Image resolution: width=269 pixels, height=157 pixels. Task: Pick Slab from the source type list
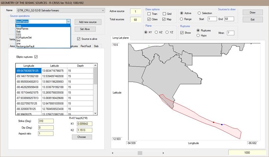pos(43,31)
